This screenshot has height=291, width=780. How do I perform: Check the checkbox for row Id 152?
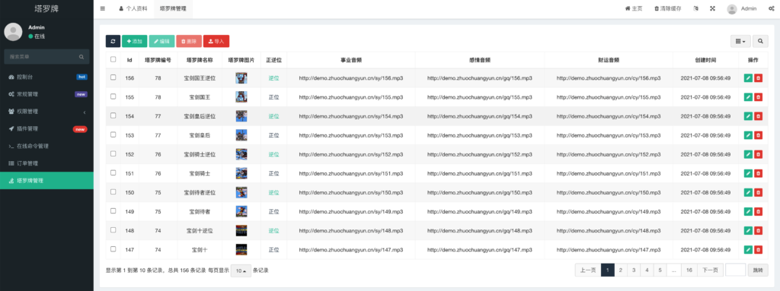[x=113, y=153]
